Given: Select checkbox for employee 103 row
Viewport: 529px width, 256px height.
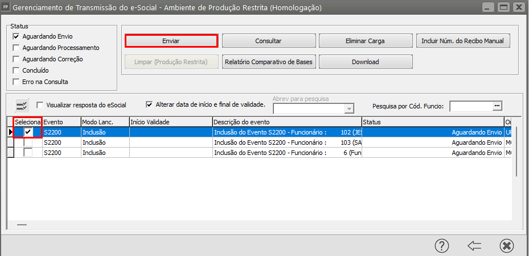Looking at the screenshot, I should click(x=28, y=142).
